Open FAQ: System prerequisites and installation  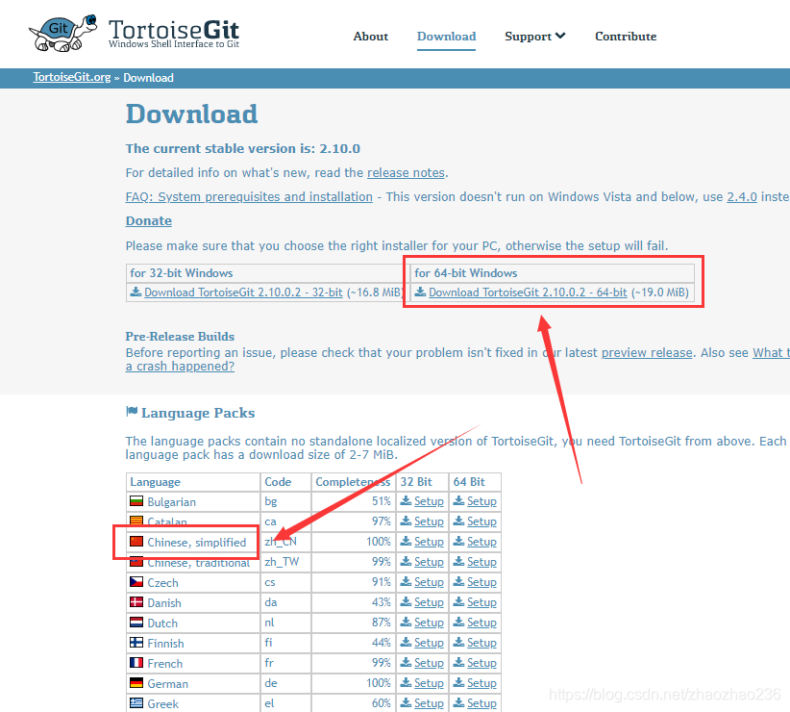tap(249, 197)
